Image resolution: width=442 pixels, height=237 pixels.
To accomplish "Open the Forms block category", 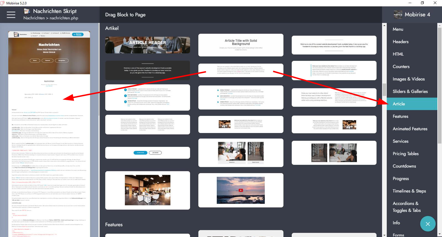I will coord(398,235).
